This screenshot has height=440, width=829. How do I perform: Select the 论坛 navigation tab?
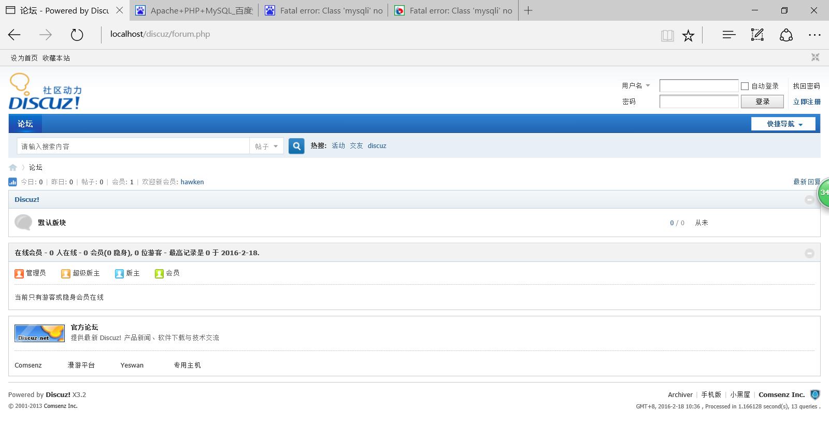click(25, 124)
